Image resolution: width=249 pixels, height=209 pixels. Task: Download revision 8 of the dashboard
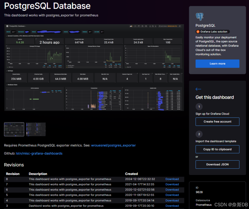tap(172, 179)
